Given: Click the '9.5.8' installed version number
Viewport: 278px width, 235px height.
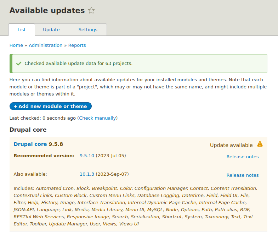Looking at the screenshot, I should tap(56, 144).
